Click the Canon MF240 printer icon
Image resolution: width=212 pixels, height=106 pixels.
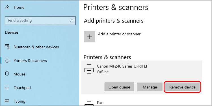[89, 69]
